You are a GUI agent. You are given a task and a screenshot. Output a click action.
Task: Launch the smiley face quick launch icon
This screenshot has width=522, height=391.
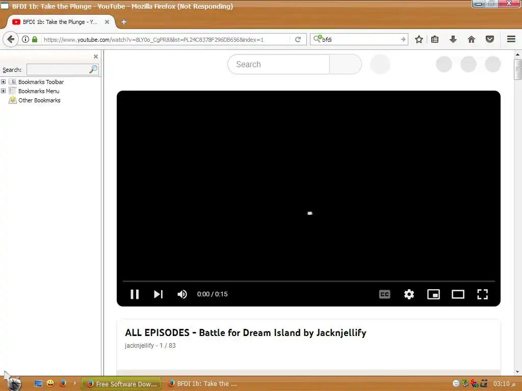click(50, 384)
